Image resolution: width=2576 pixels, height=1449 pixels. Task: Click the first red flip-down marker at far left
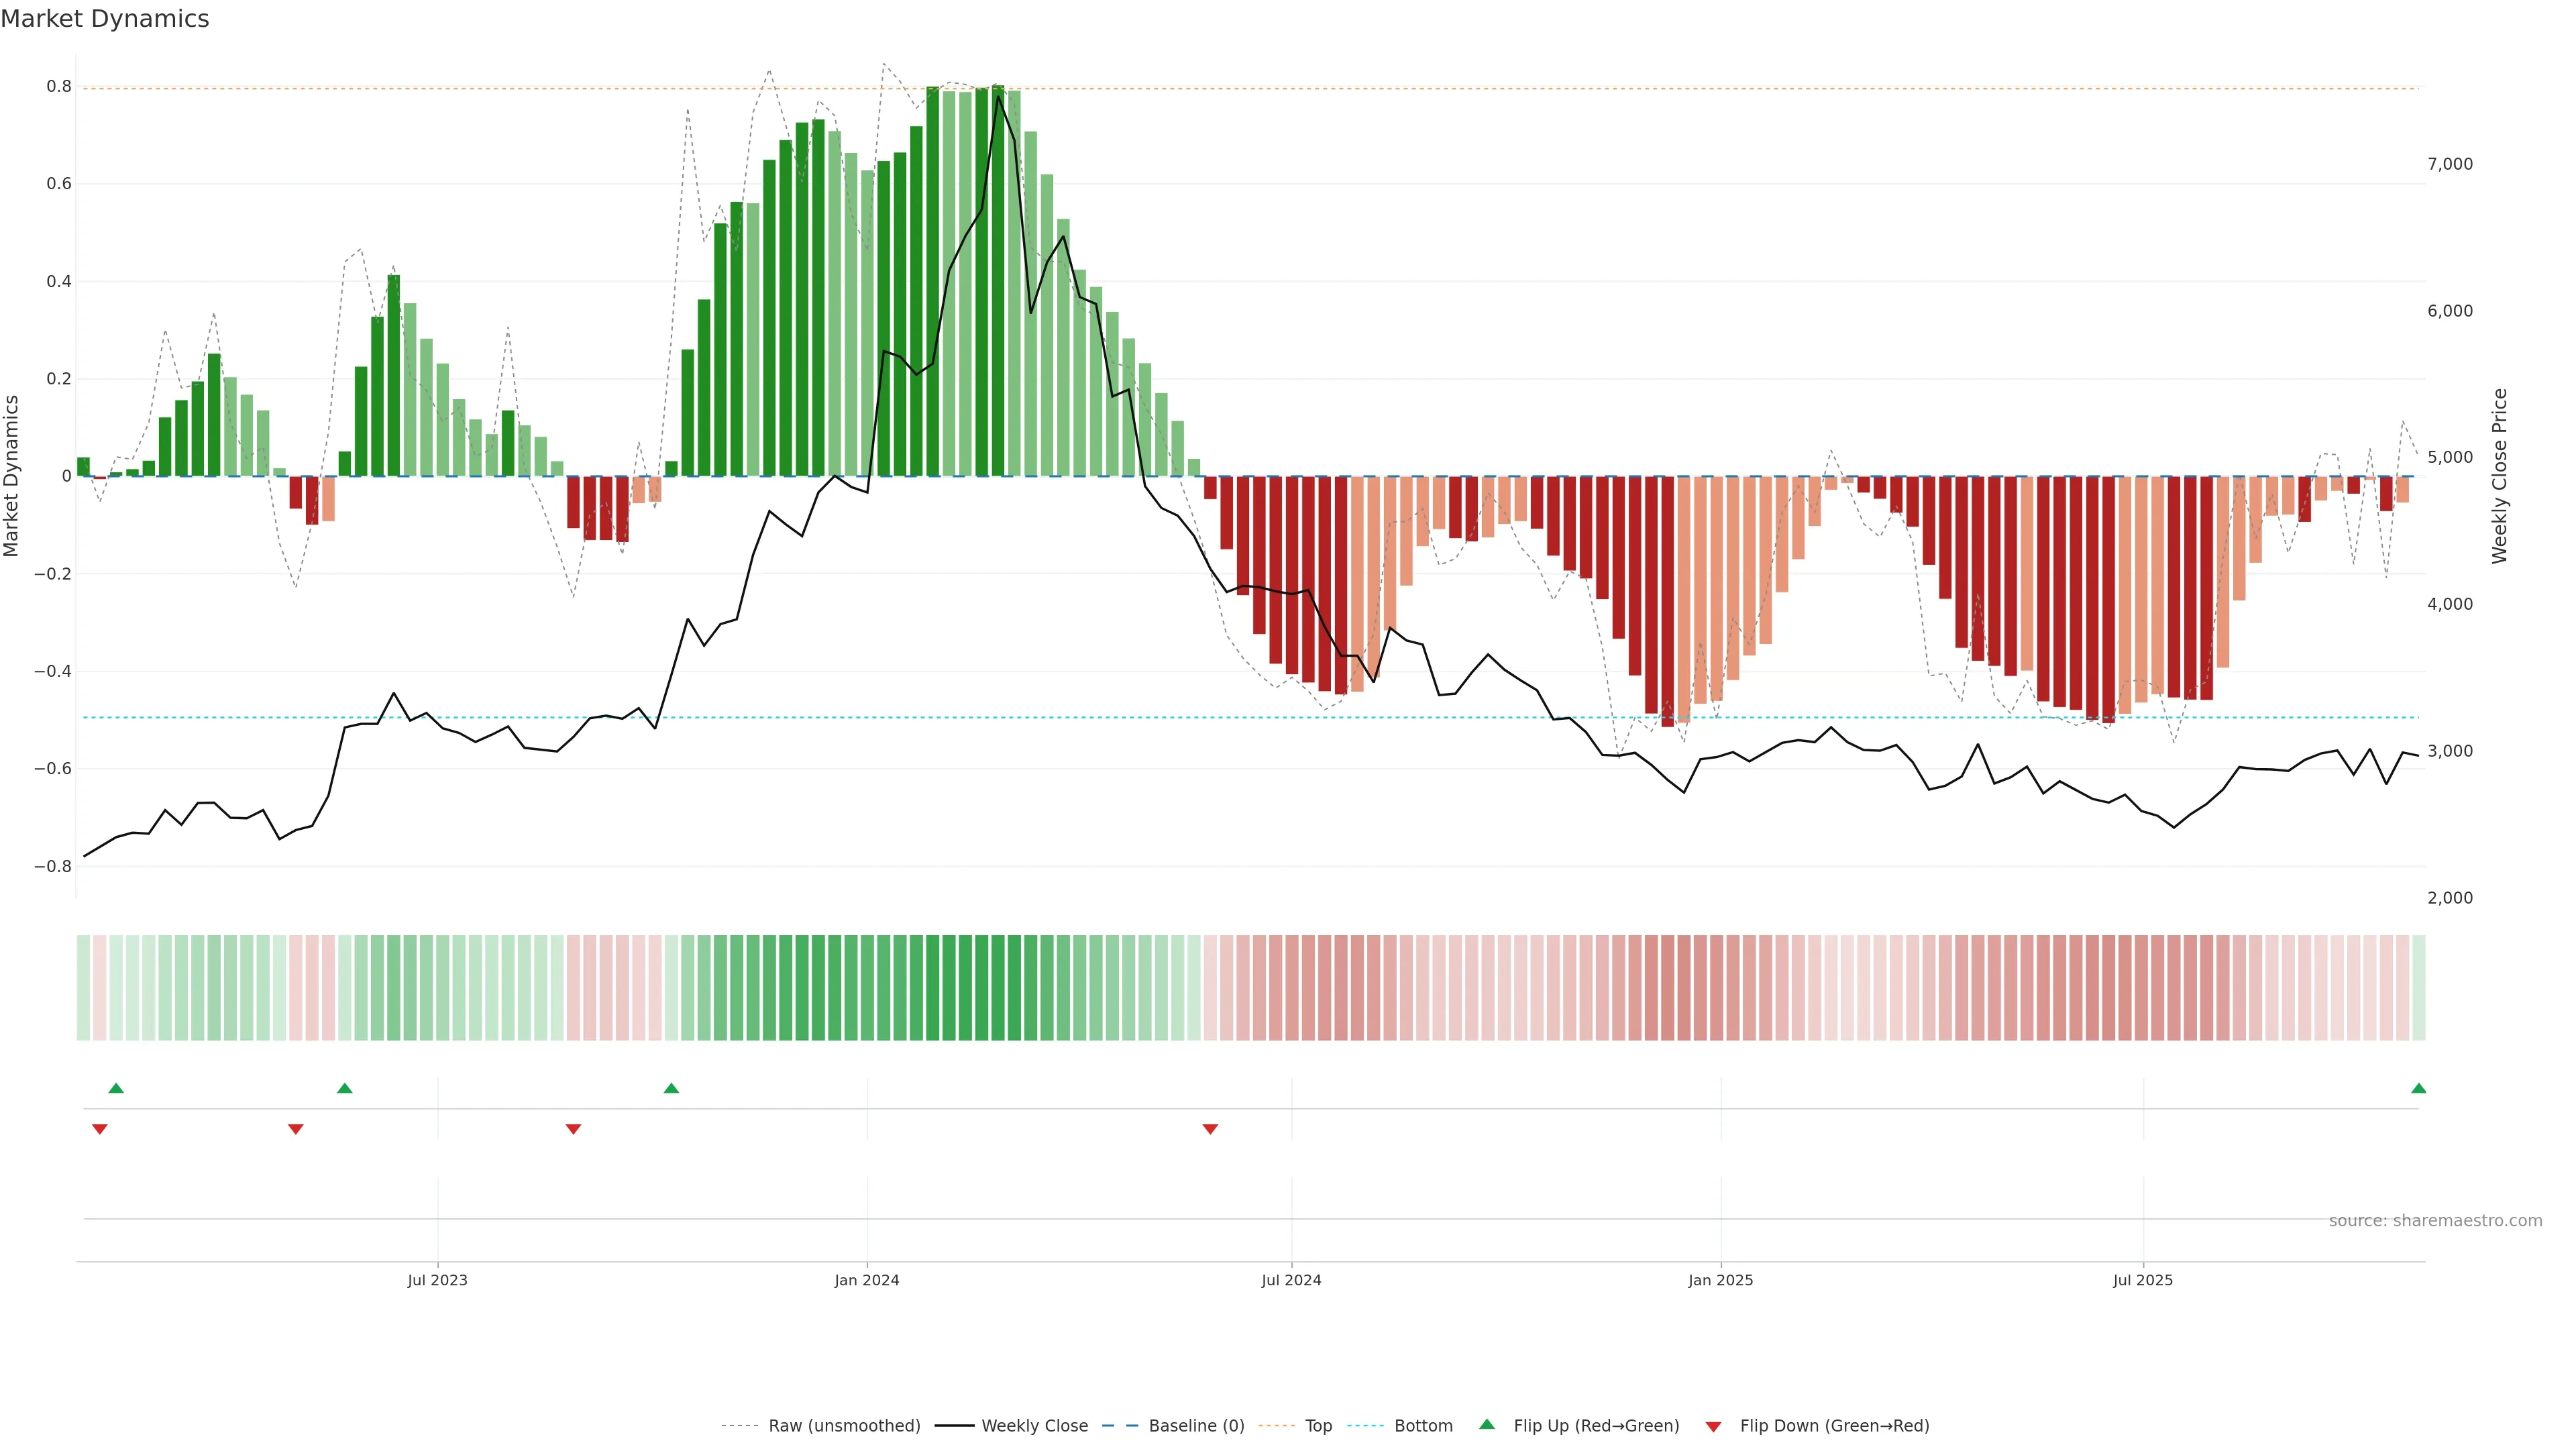99,1129
